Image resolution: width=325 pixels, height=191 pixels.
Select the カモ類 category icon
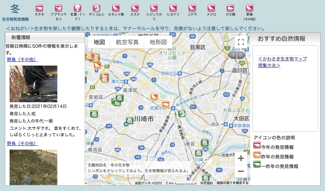(x=230, y=8)
